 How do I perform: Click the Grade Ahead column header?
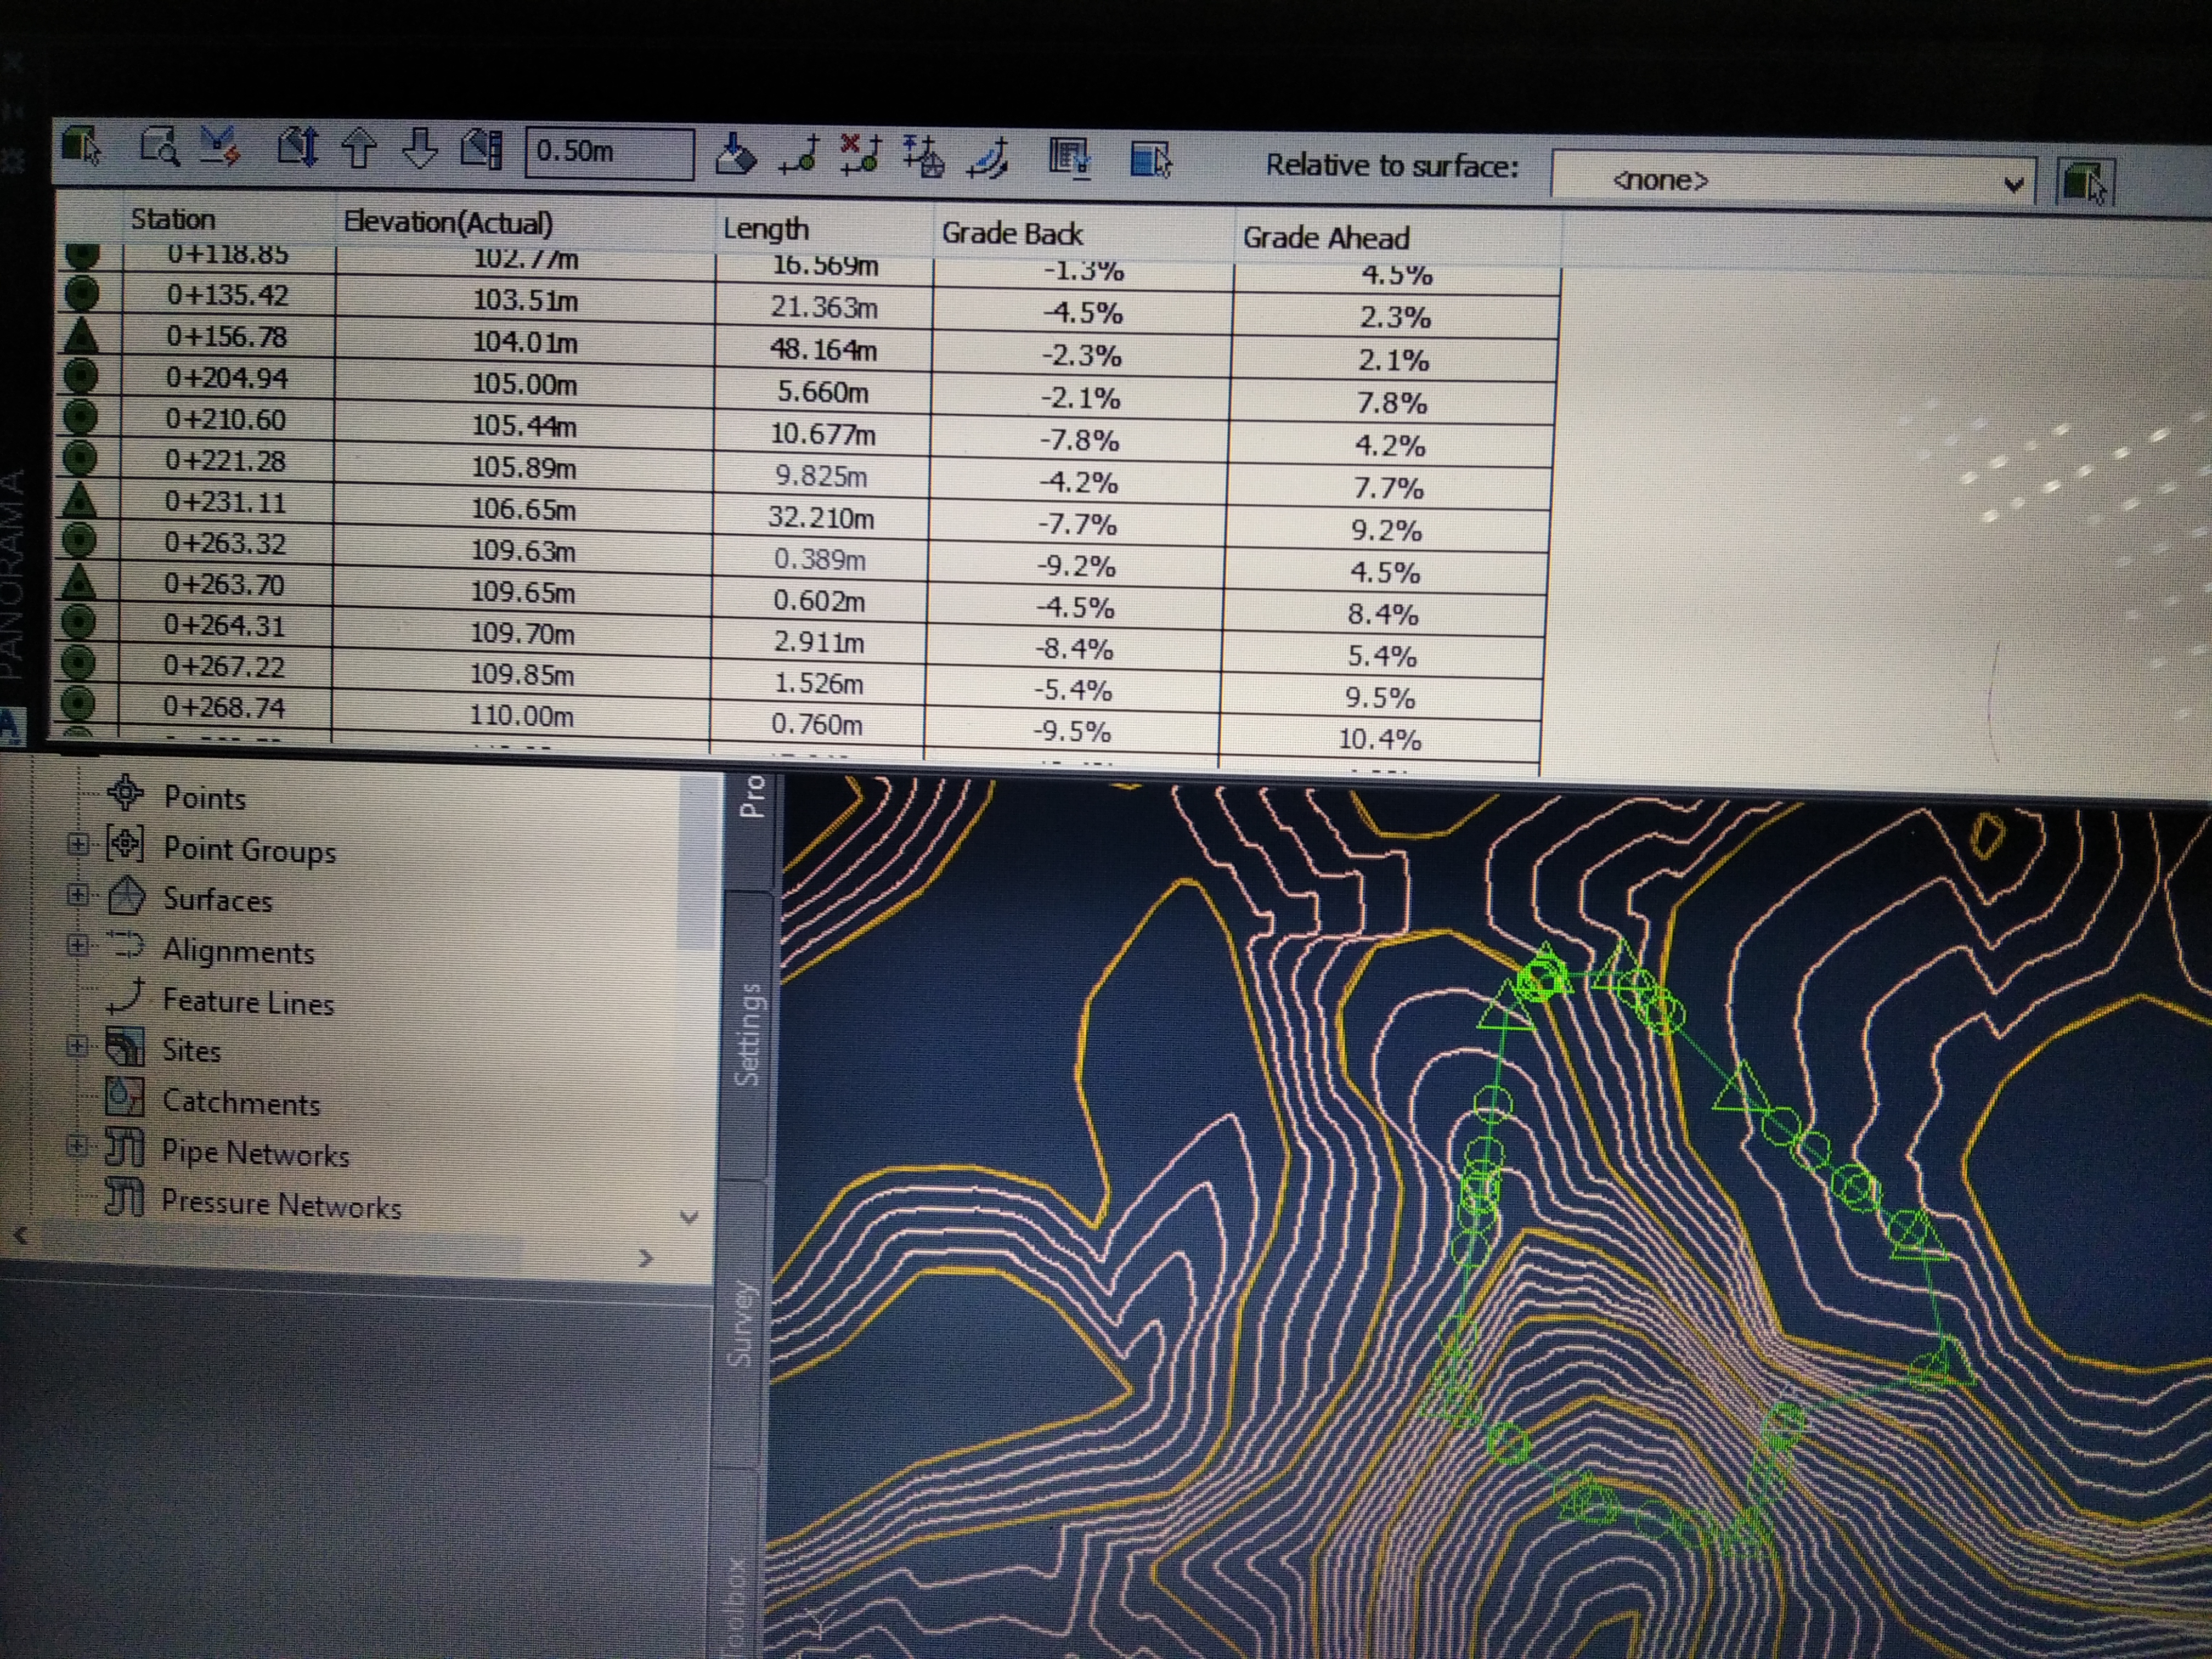point(1325,238)
